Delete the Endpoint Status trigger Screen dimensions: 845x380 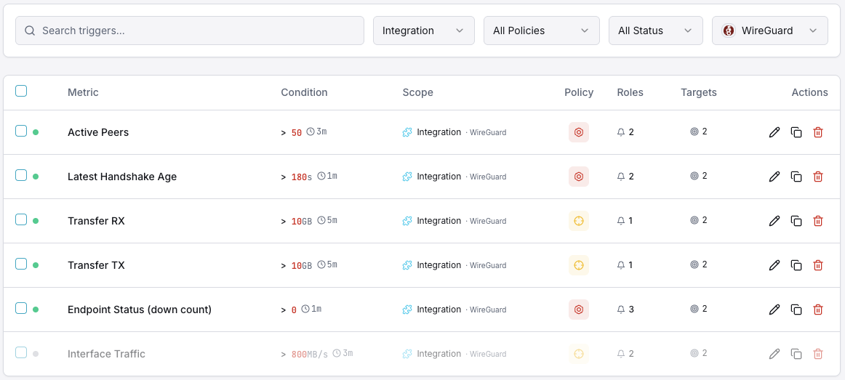click(x=817, y=310)
